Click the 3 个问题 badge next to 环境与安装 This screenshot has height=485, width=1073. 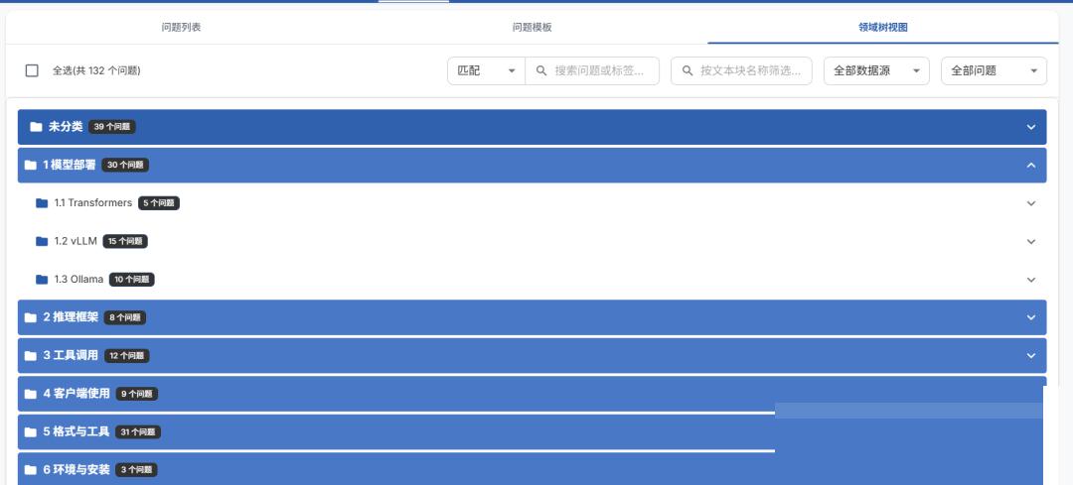tap(137, 470)
